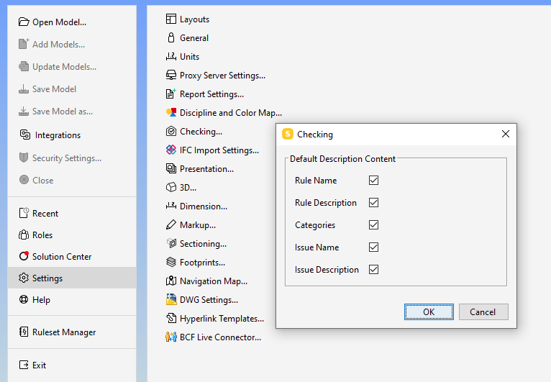The width and height of the screenshot is (551, 382).
Task: Toggle the Categories checkbox
Action: click(373, 225)
